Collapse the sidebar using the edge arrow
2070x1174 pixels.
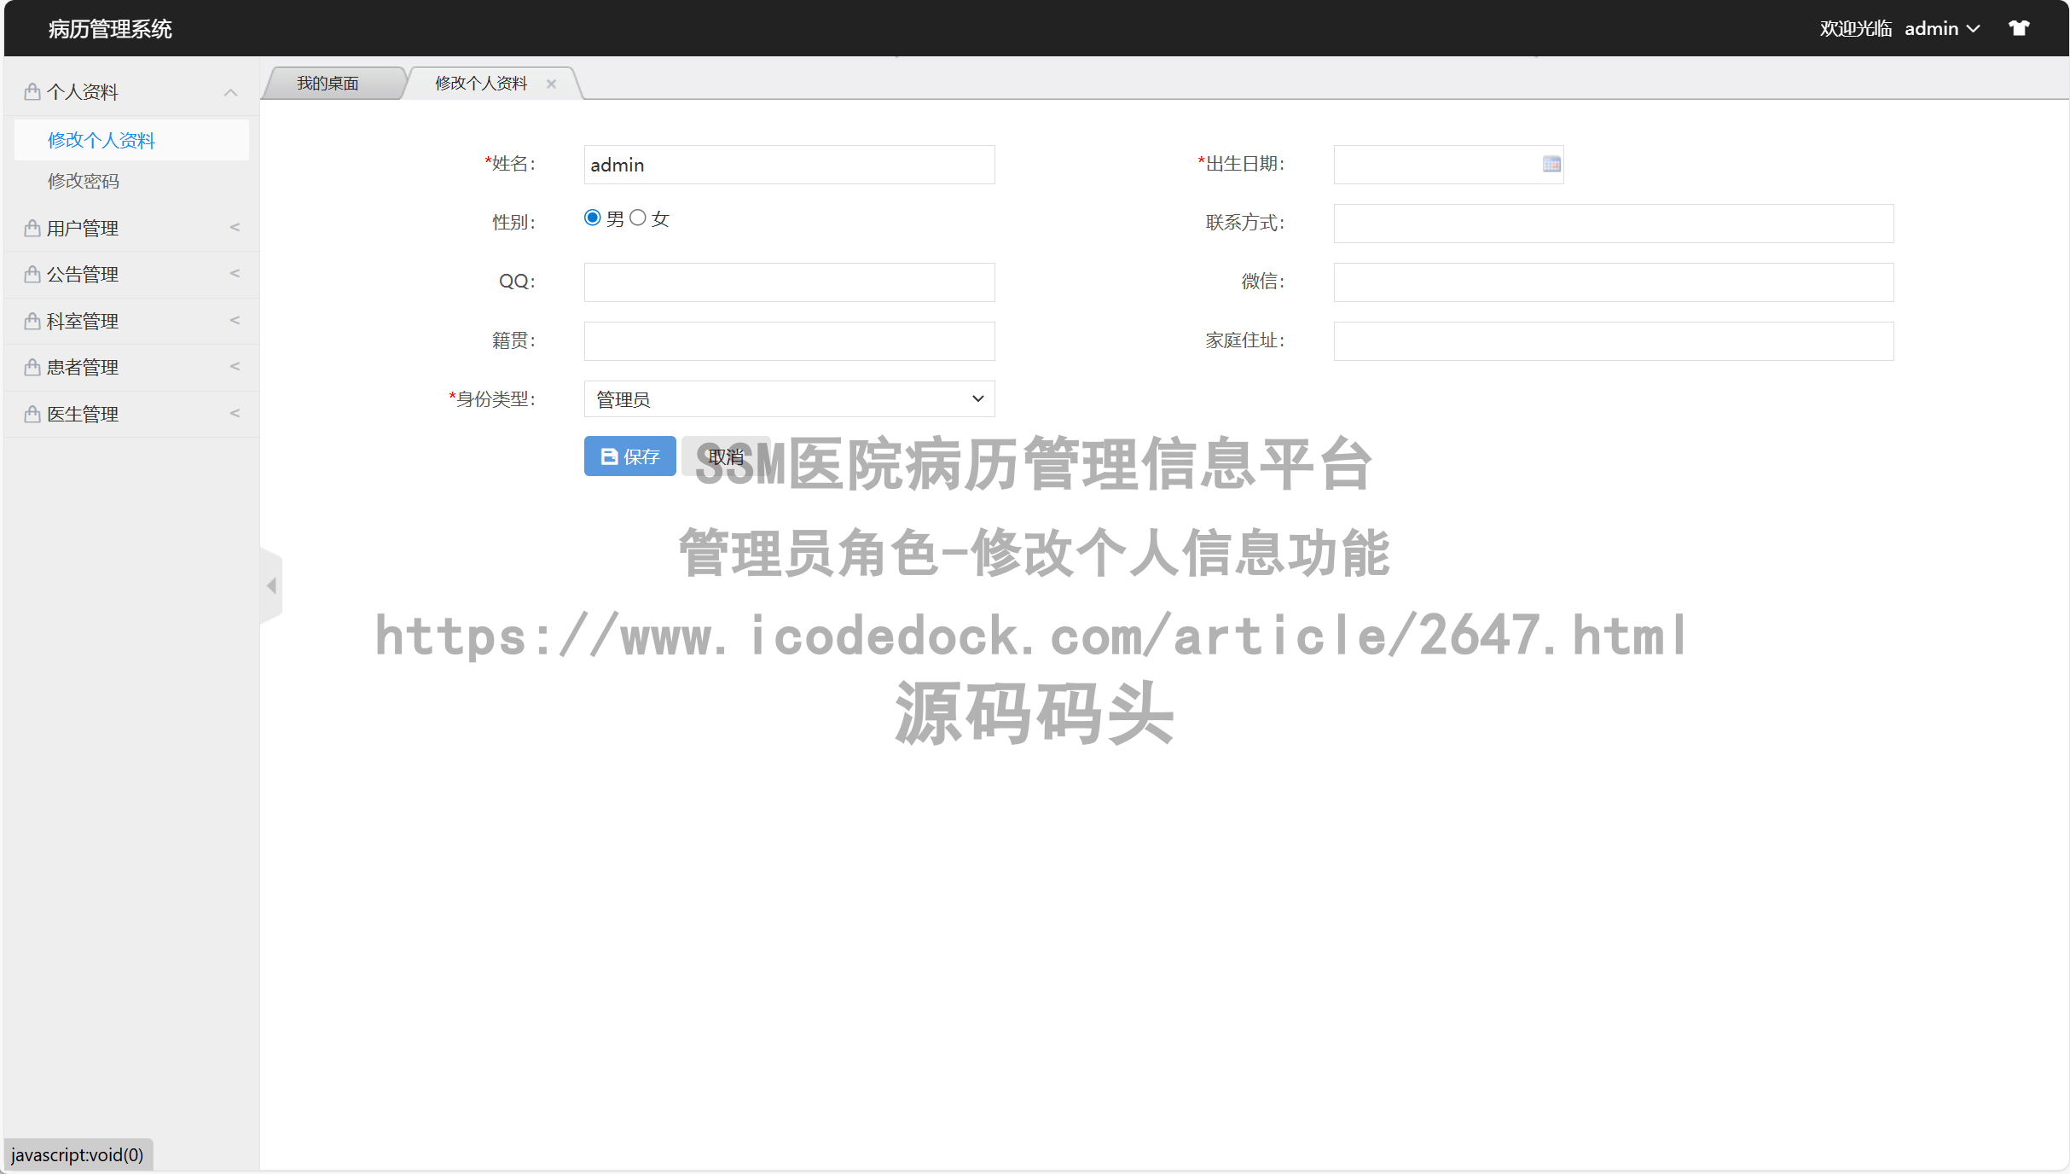[271, 584]
